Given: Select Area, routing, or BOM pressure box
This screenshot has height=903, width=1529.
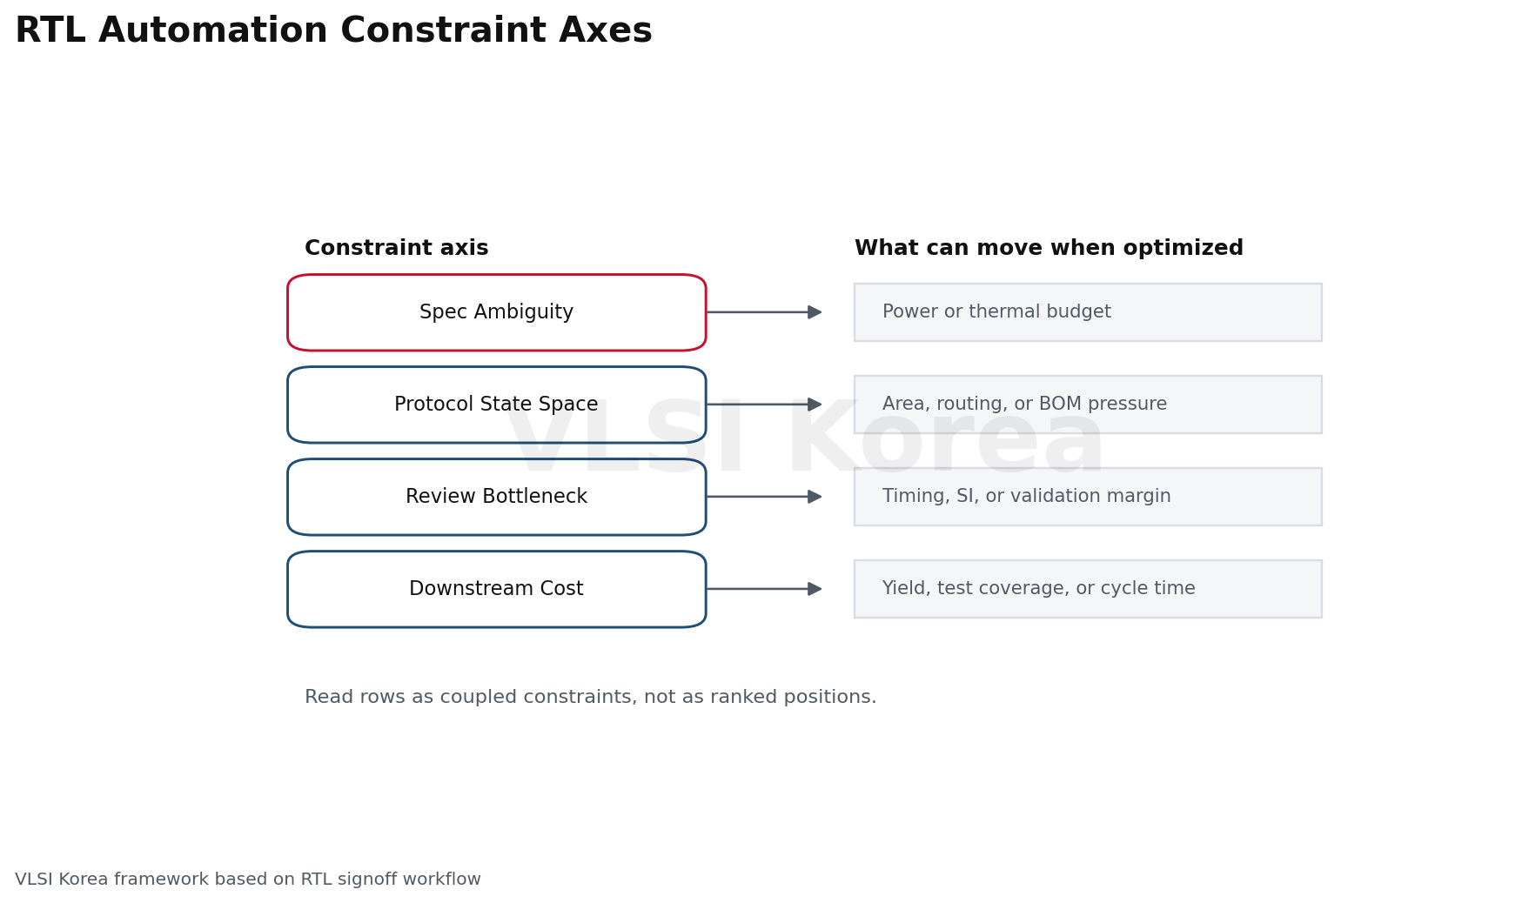Looking at the screenshot, I should click(1088, 405).
